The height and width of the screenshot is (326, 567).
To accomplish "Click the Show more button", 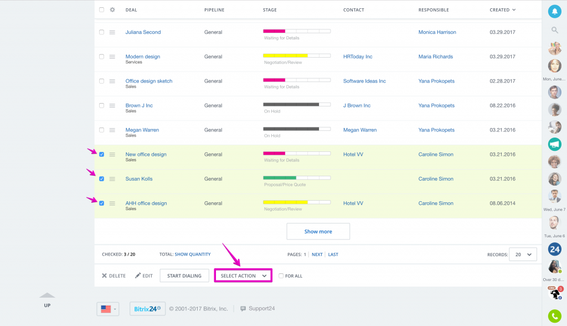I will tap(318, 231).
